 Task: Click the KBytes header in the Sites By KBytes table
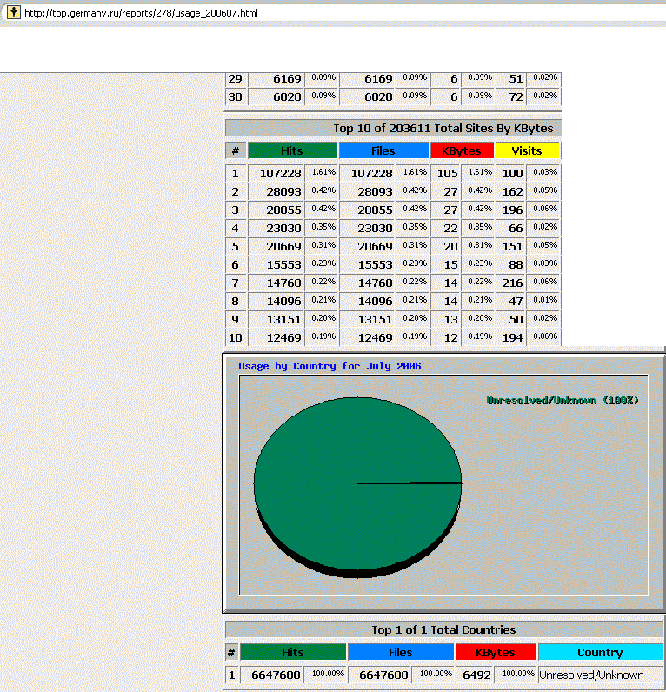[462, 150]
